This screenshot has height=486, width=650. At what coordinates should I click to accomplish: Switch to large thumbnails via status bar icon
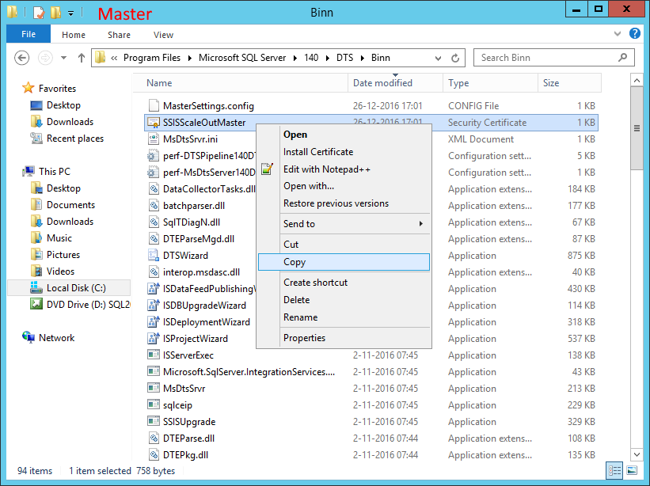631,471
